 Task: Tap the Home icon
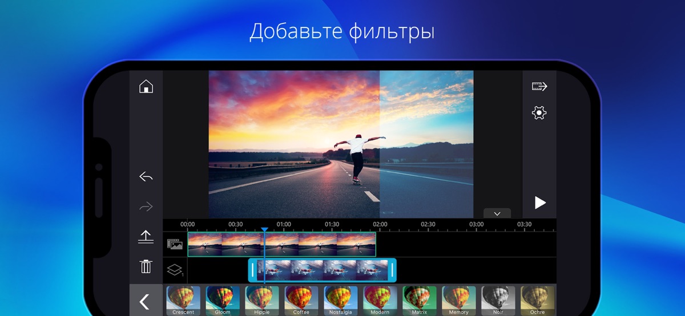[x=146, y=87]
